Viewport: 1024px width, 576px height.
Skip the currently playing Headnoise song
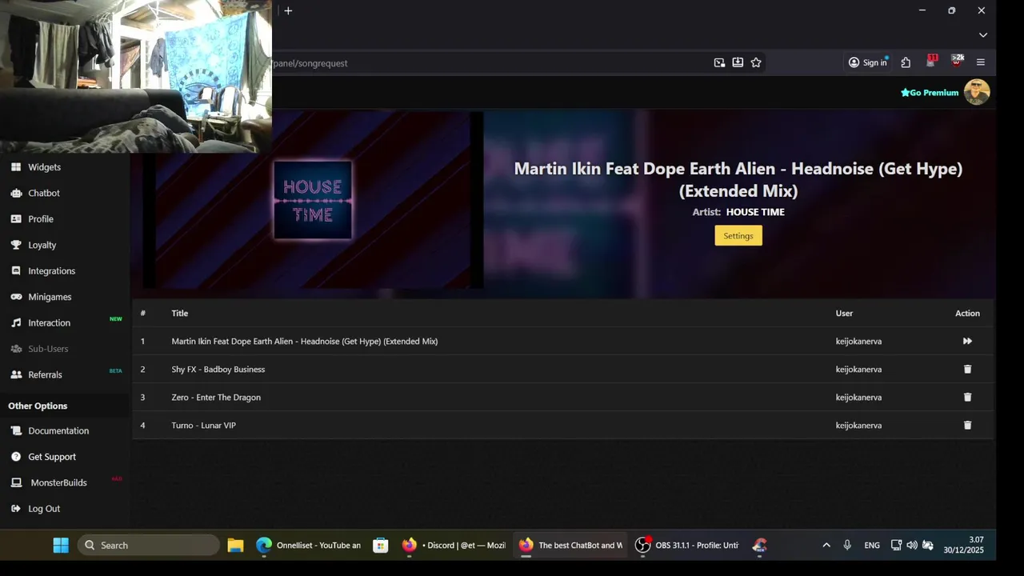[967, 342]
